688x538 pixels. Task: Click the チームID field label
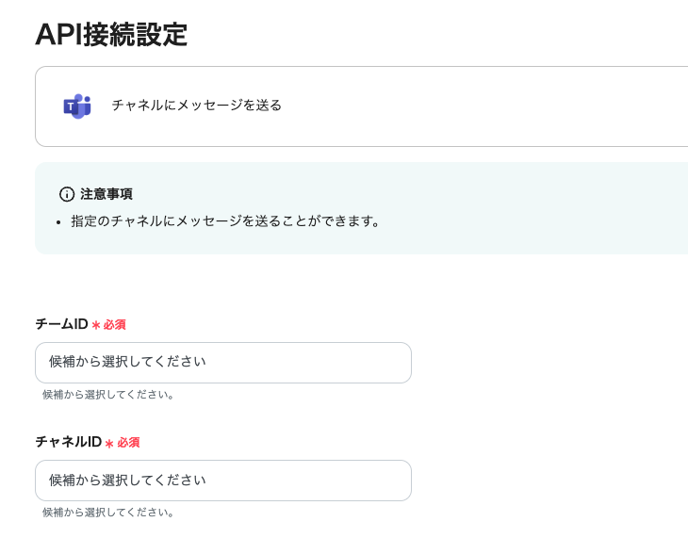(x=61, y=324)
